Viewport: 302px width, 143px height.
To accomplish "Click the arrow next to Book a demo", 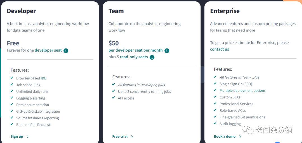I will (240, 137).
